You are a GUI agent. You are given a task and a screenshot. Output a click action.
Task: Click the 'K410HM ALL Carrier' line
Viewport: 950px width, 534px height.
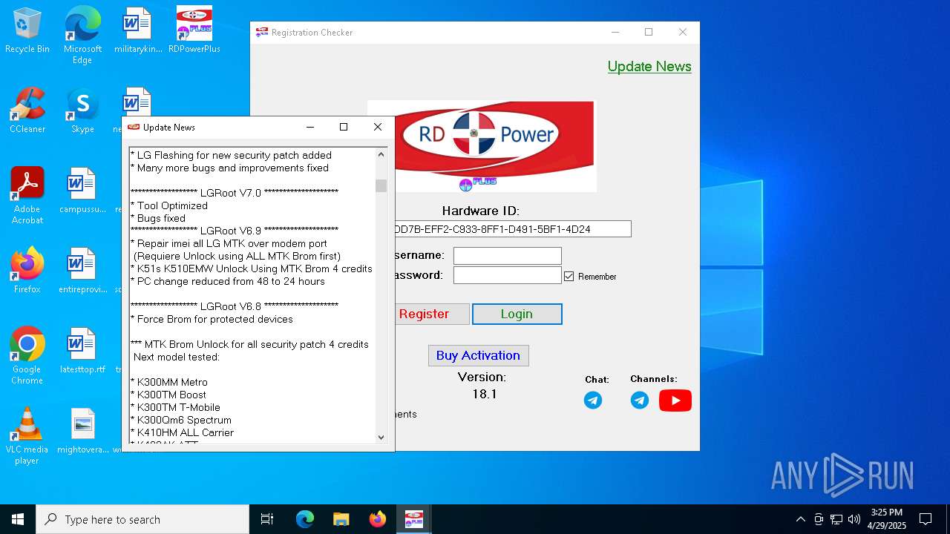click(x=182, y=432)
